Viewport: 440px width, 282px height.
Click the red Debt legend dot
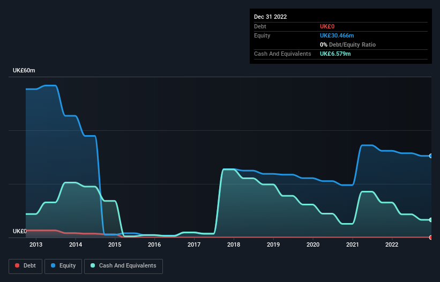(17, 265)
